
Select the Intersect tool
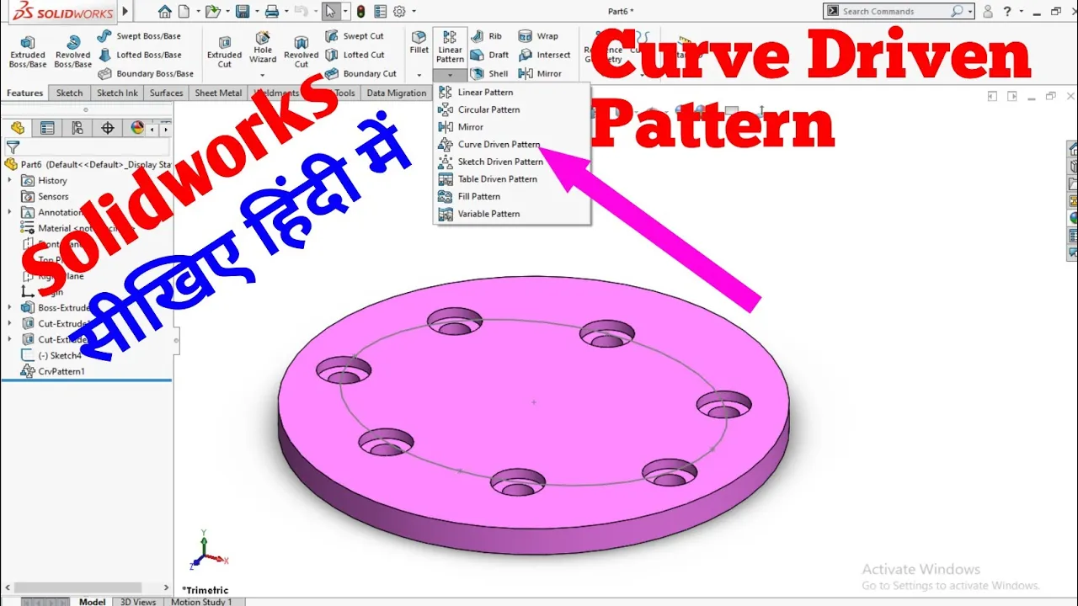pos(544,55)
